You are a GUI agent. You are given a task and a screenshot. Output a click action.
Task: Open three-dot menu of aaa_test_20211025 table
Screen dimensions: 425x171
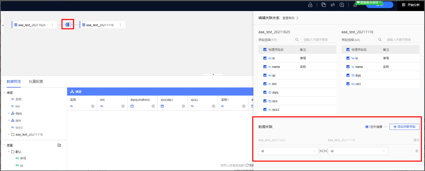pyautogui.click(x=52, y=25)
